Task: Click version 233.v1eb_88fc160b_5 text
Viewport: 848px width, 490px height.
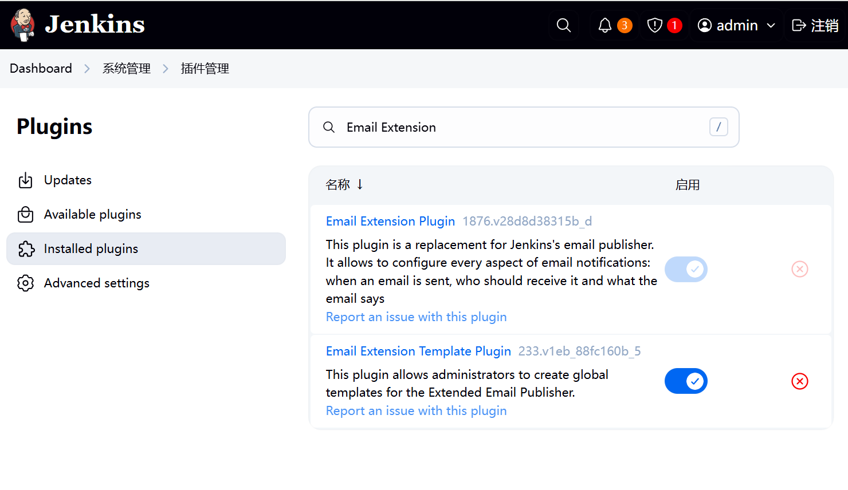Action: [x=579, y=351]
